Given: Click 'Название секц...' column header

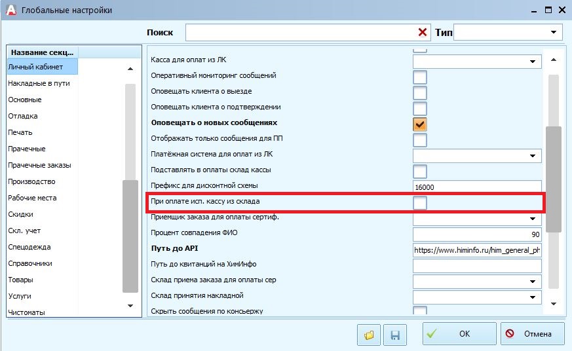Looking at the screenshot, I should [43, 52].
